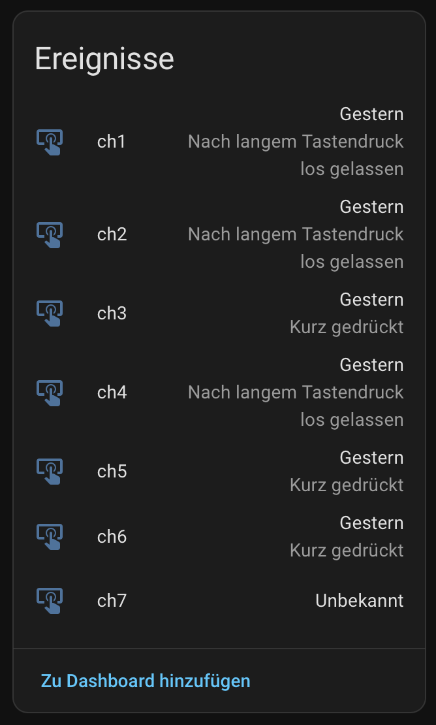Open details for ch5 label

[x=112, y=472]
